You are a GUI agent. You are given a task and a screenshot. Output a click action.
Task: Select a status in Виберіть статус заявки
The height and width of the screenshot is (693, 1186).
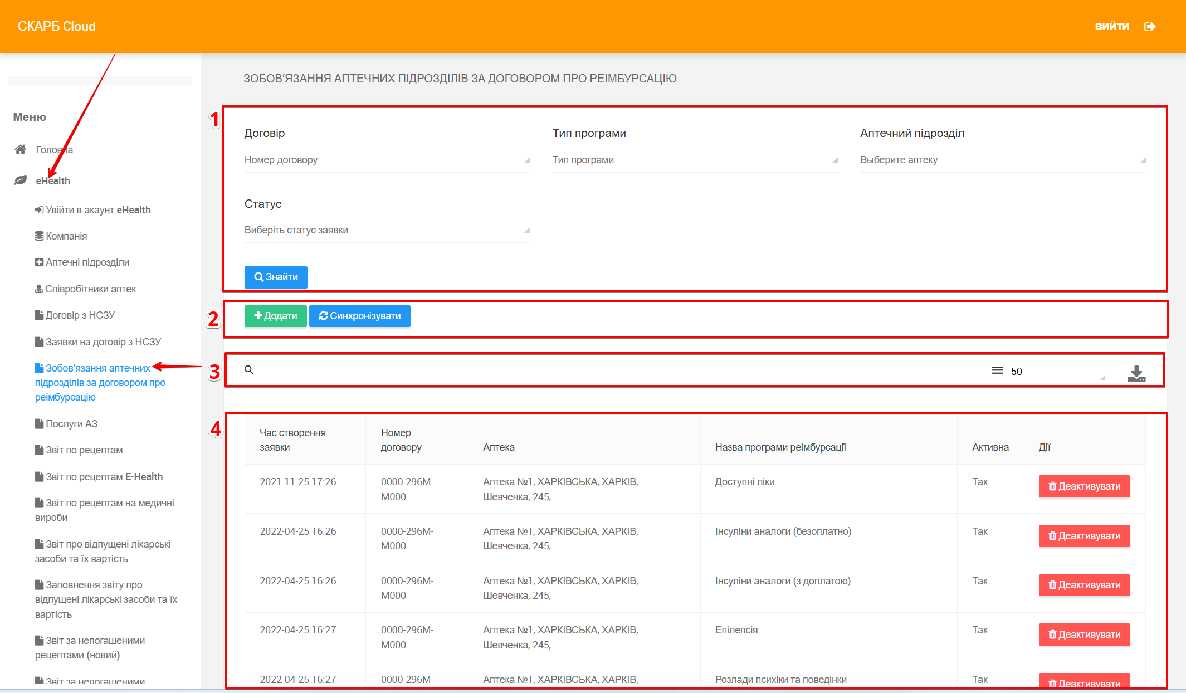pyautogui.click(x=387, y=230)
